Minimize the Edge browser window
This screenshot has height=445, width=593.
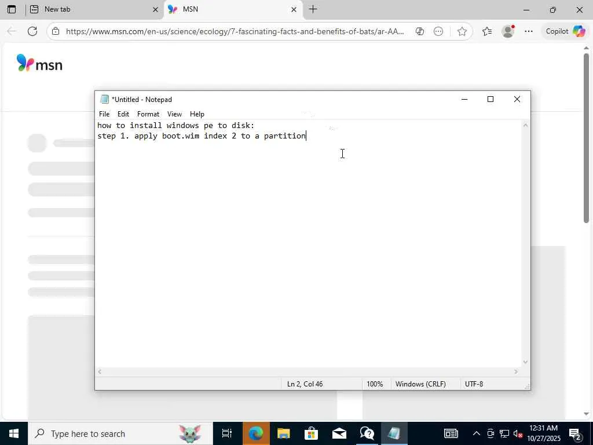tap(526, 10)
